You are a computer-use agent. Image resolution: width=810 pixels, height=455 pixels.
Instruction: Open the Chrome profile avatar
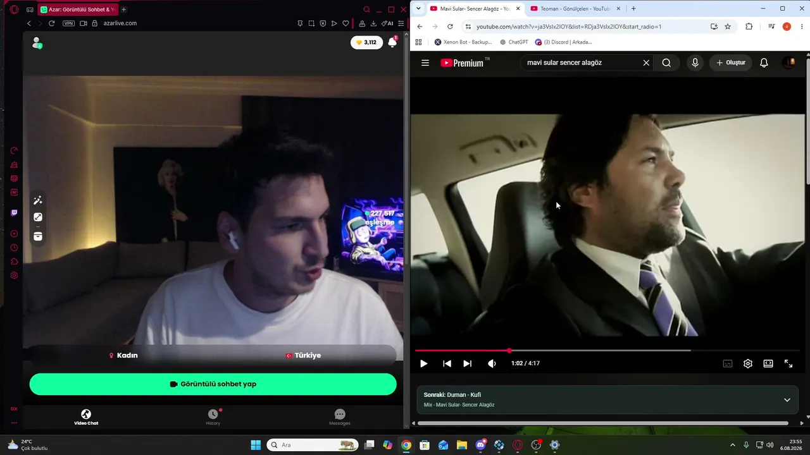787,27
